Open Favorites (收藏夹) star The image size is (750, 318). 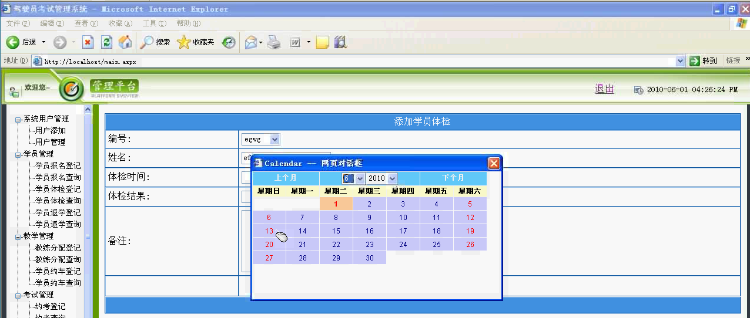pos(195,42)
